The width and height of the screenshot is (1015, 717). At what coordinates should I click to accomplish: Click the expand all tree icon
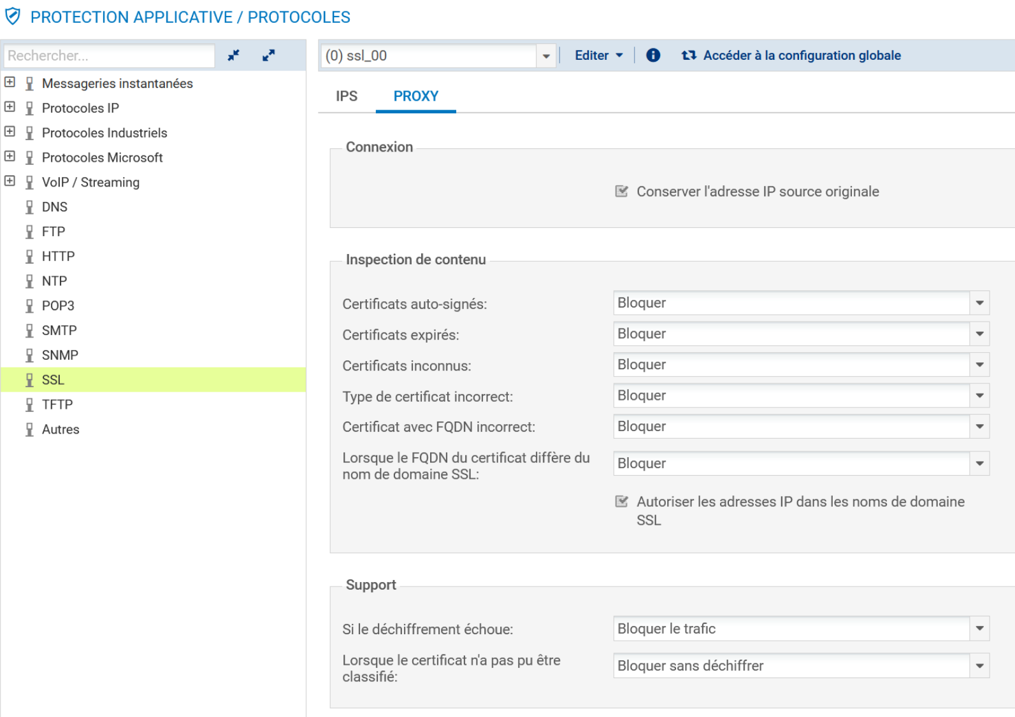point(269,55)
